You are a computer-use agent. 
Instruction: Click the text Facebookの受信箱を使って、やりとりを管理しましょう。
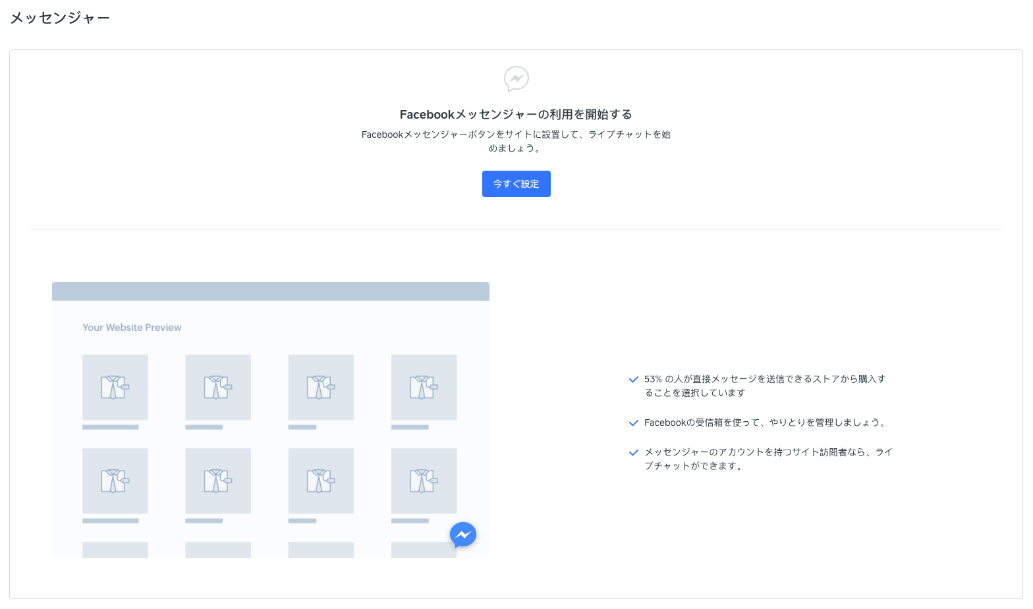tap(767, 422)
